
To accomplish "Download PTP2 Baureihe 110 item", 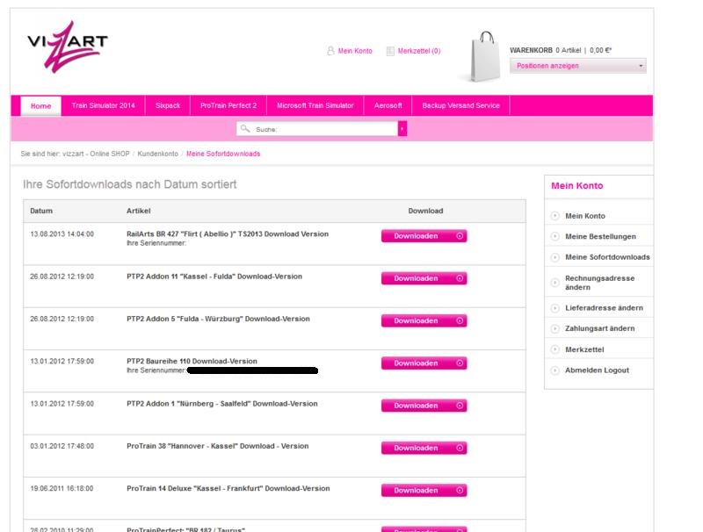I will 424,363.
